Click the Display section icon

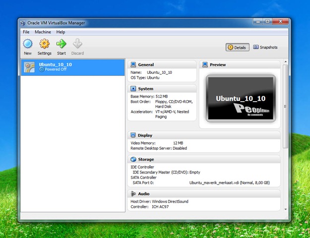(133, 135)
